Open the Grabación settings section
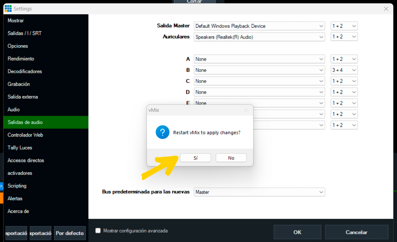397x242 pixels. point(19,84)
